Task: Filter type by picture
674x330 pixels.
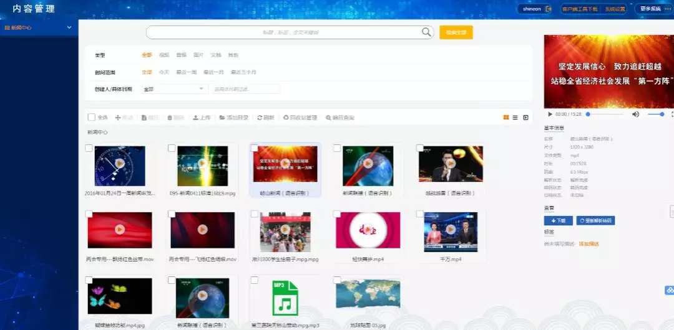Action: click(198, 55)
